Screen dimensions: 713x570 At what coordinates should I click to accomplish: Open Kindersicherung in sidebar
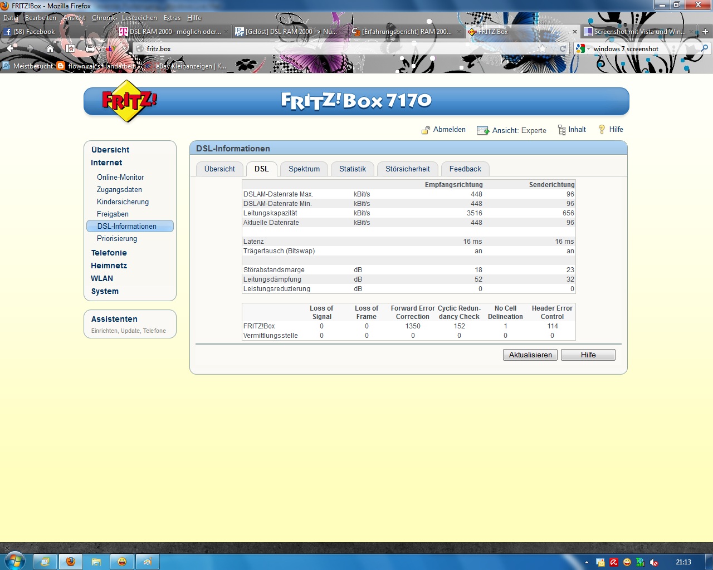123,202
